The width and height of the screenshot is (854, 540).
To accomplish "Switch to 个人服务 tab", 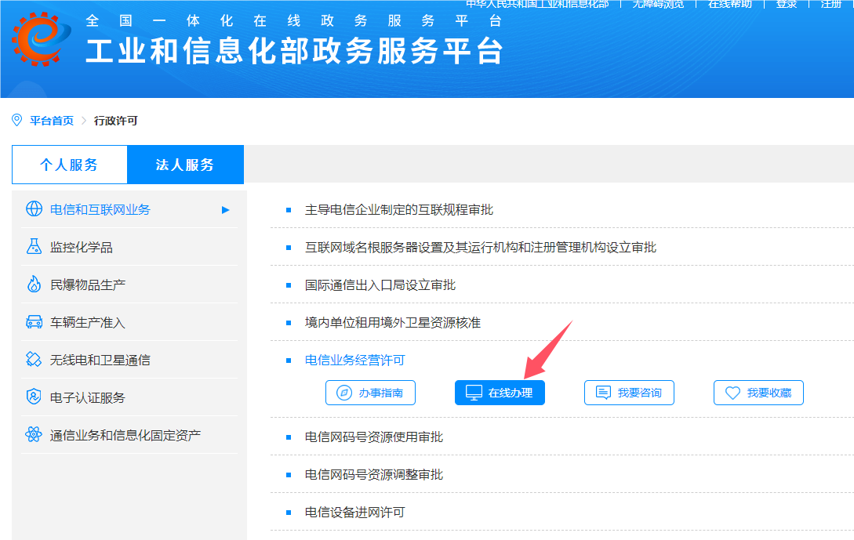I will [x=69, y=165].
